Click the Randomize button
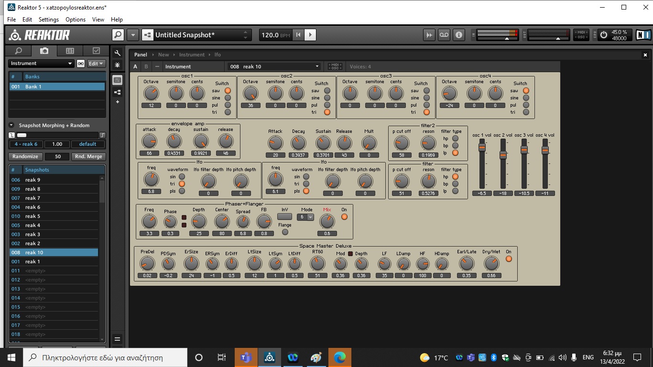 pyautogui.click(x=25, y=157)
